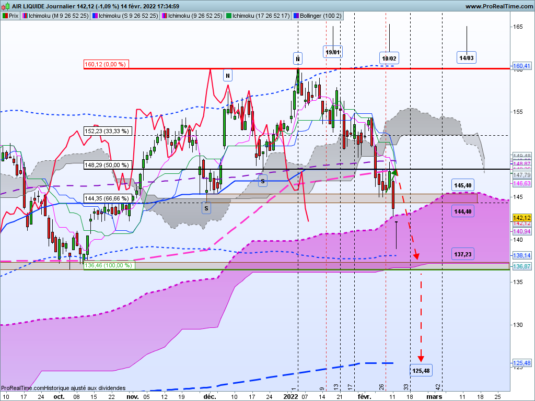Click the AIR LIQUIDE Journalier title text

click(43, 6)
